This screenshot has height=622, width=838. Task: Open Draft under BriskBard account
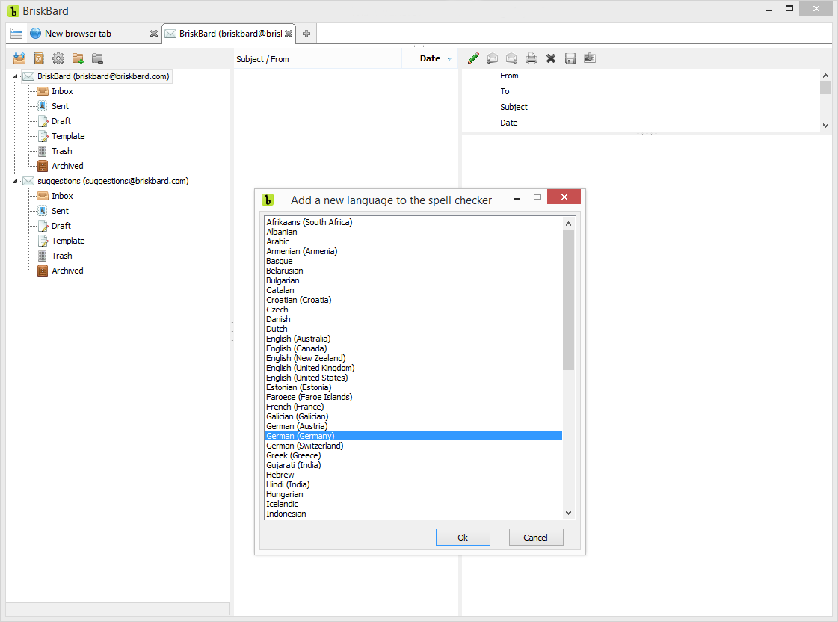click(61, 121)
